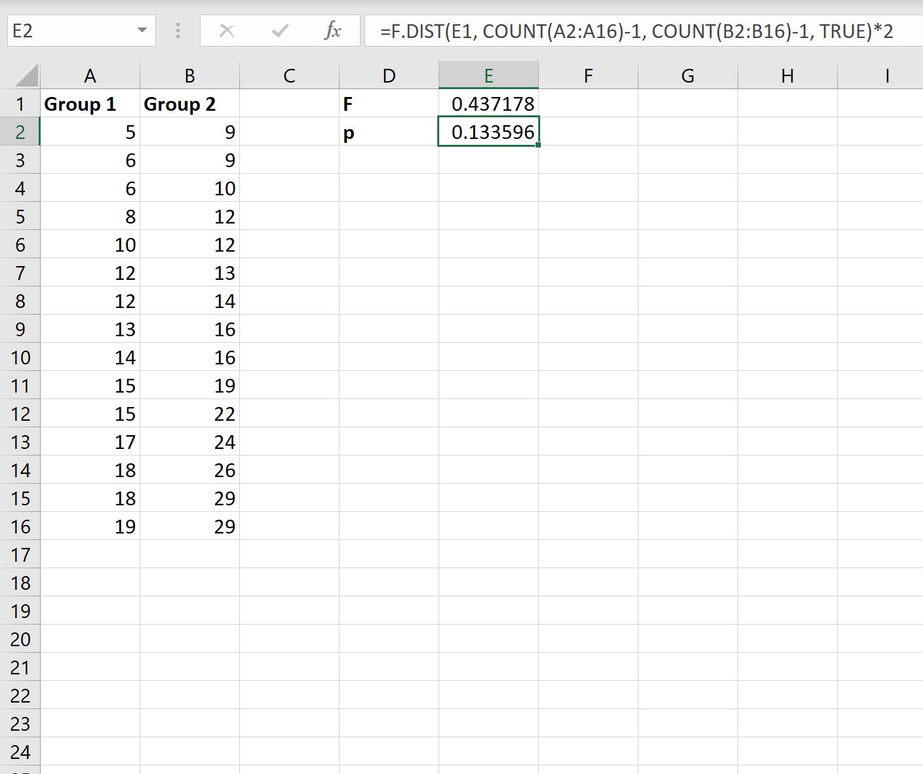
Task: Confirm entry using the checkmark icon
Action: [x=280, y=30]
